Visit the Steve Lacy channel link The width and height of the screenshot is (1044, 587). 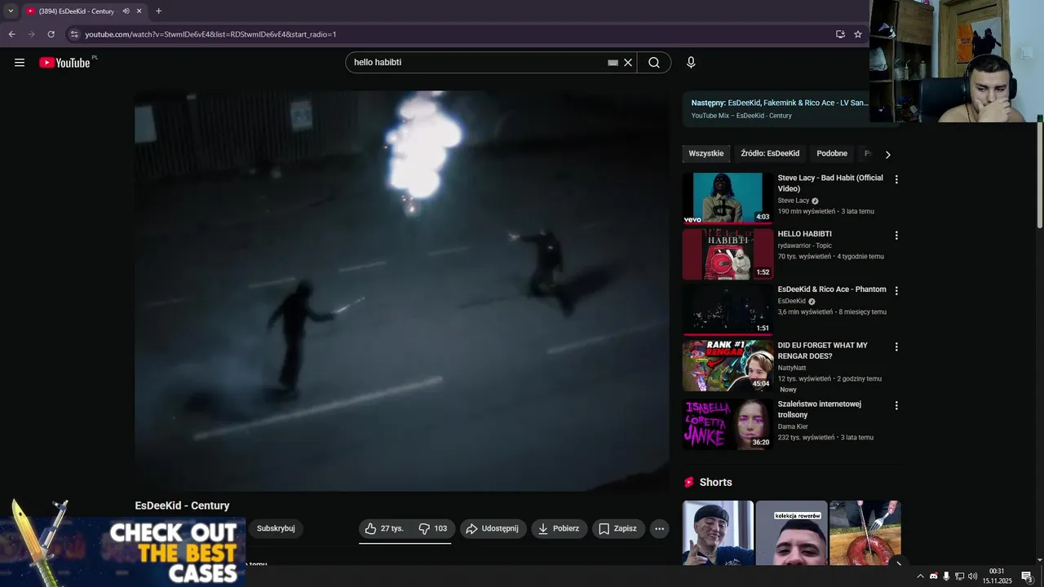pyautogui.click(x=794, y=201)
